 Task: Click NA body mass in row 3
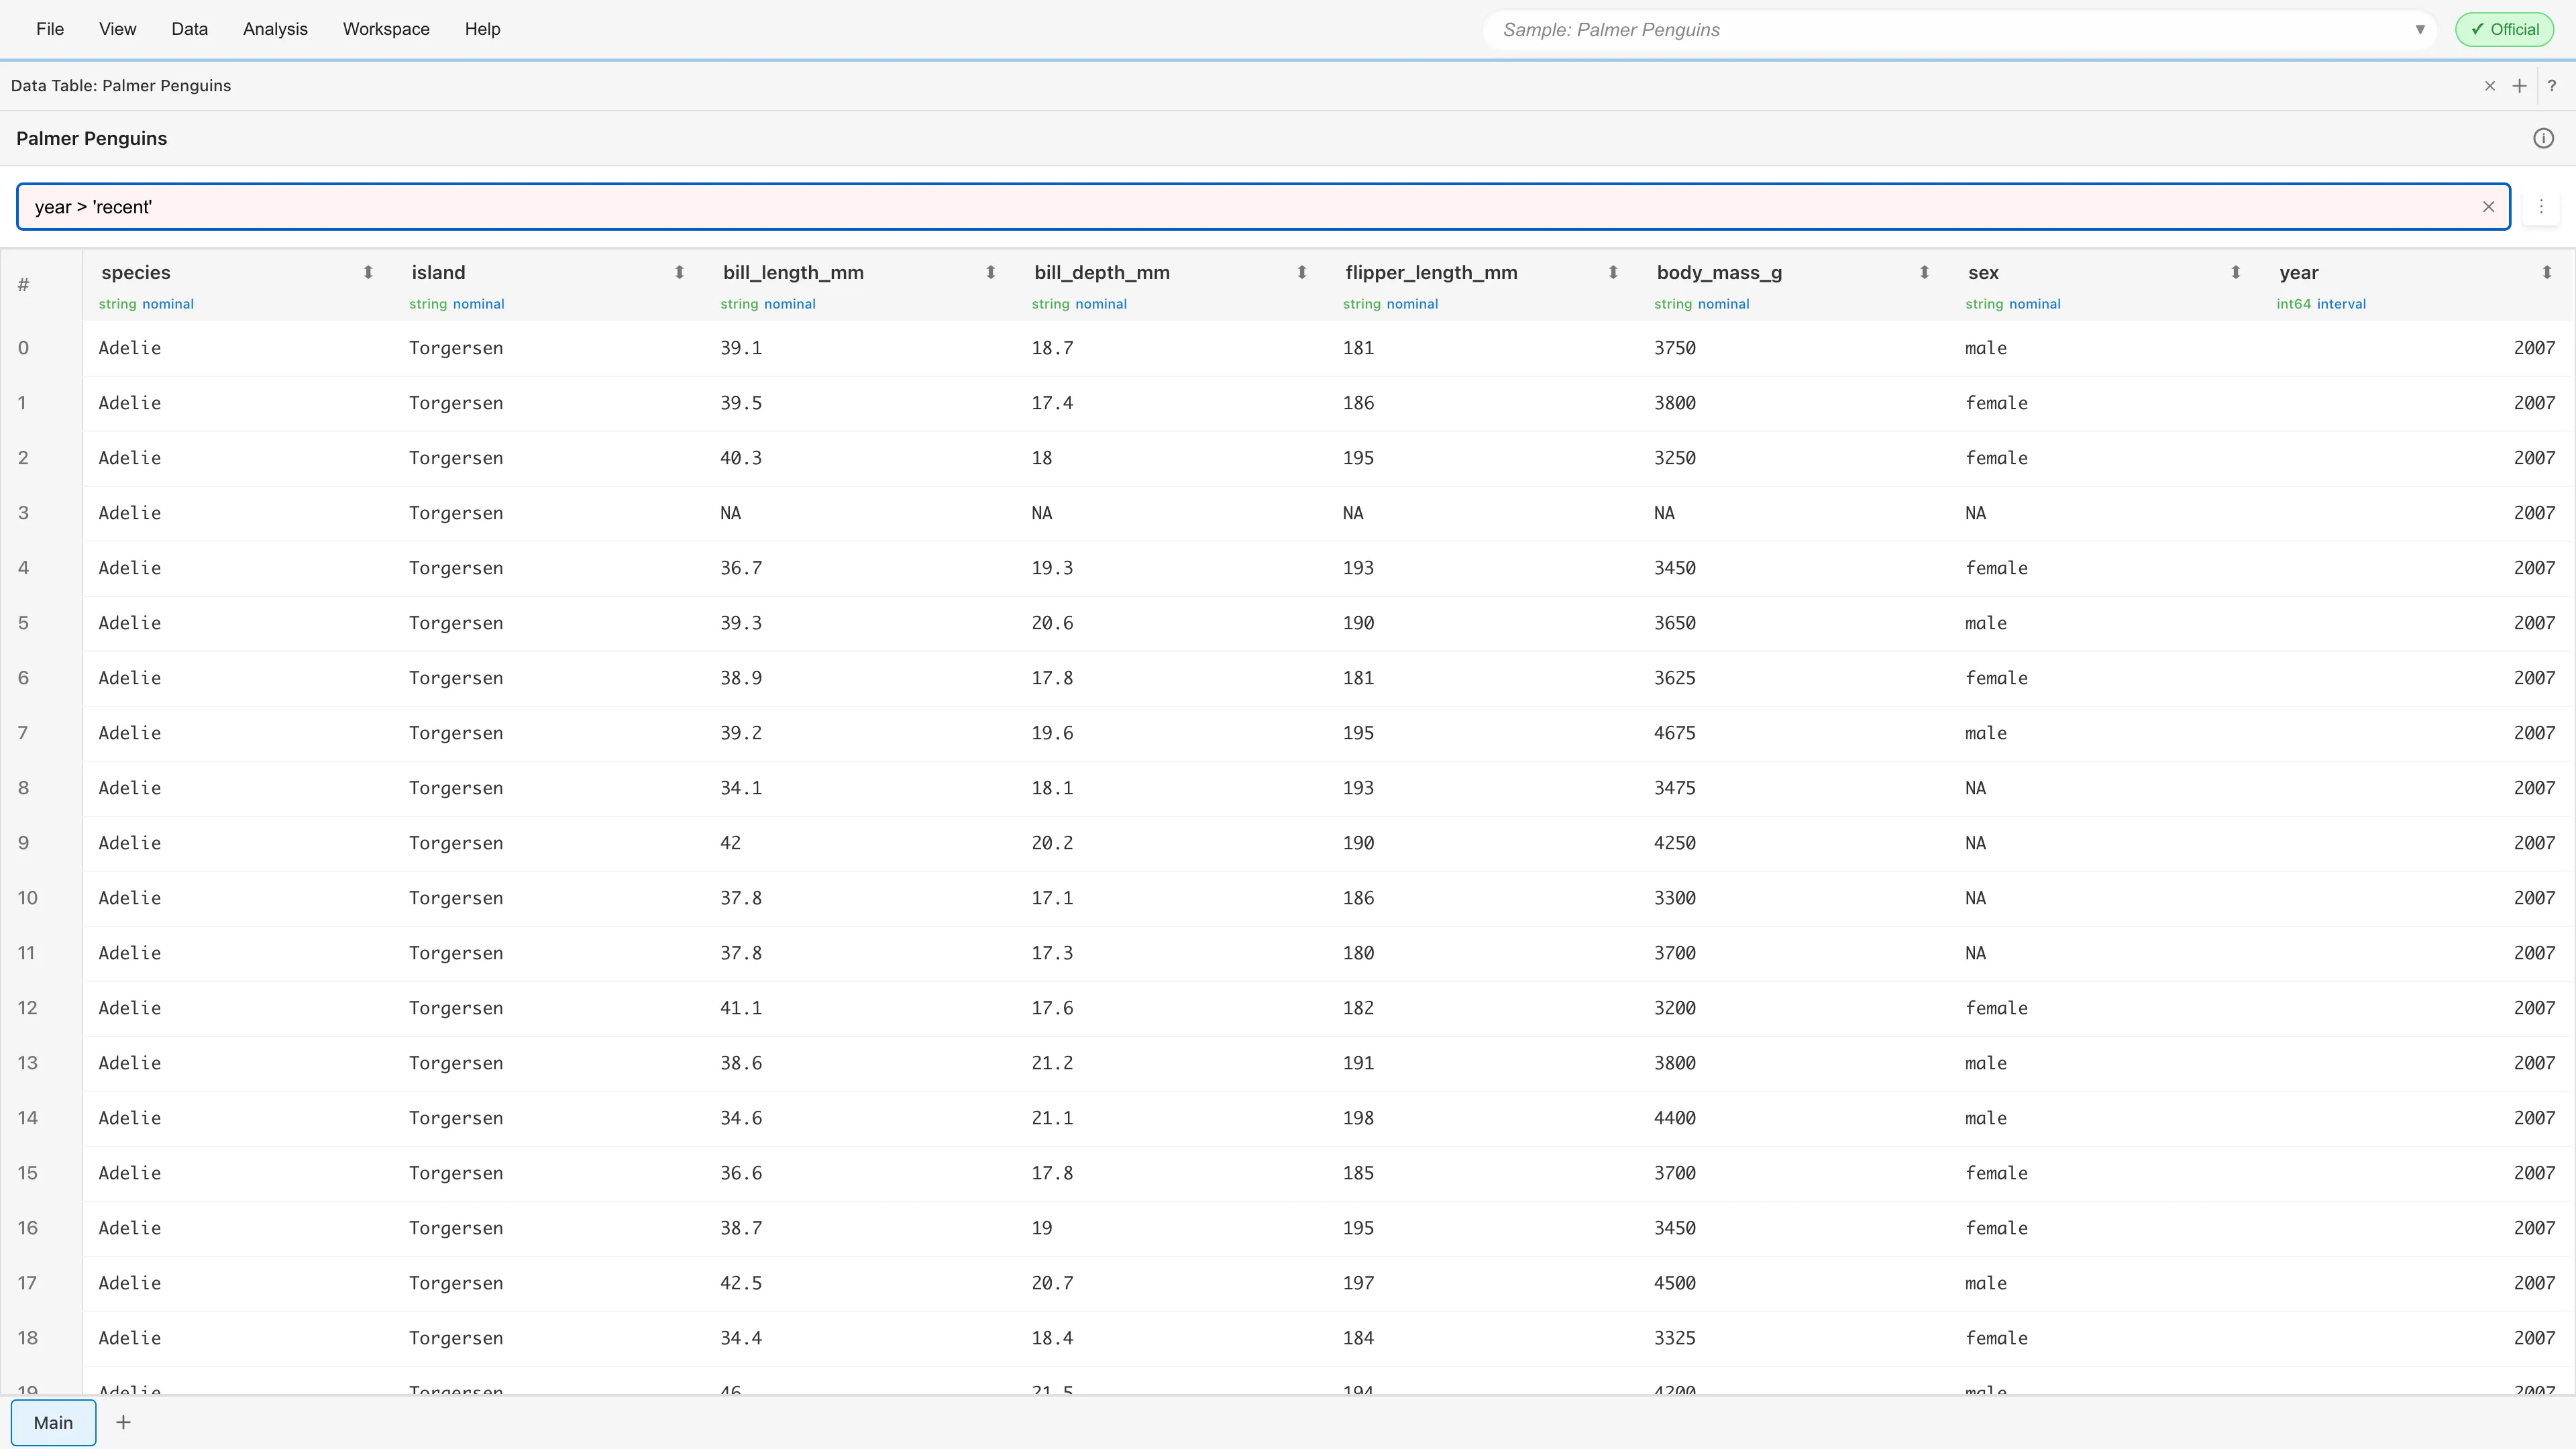coord(1664,513)
